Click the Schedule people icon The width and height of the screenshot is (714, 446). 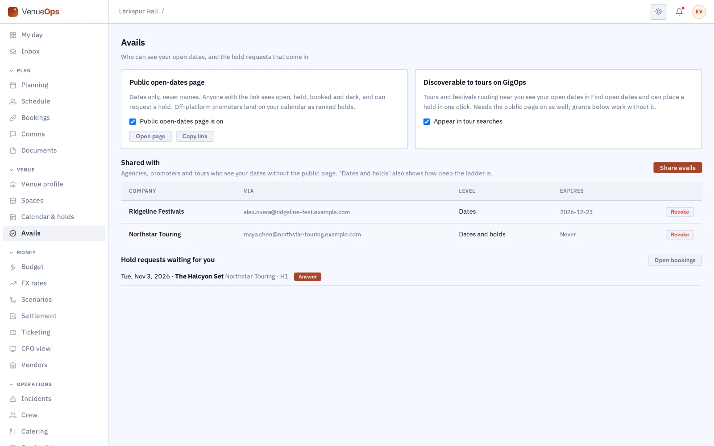(x=13, y=102)
